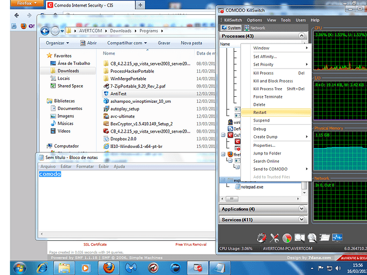The width and height of the screenshot is (367, 275).
Task: Click the Explorer back arrow button
Action: (x=45, y=31)
